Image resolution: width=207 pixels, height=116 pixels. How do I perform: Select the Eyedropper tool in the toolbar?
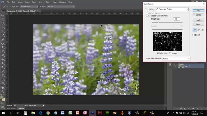coord(3,35)
